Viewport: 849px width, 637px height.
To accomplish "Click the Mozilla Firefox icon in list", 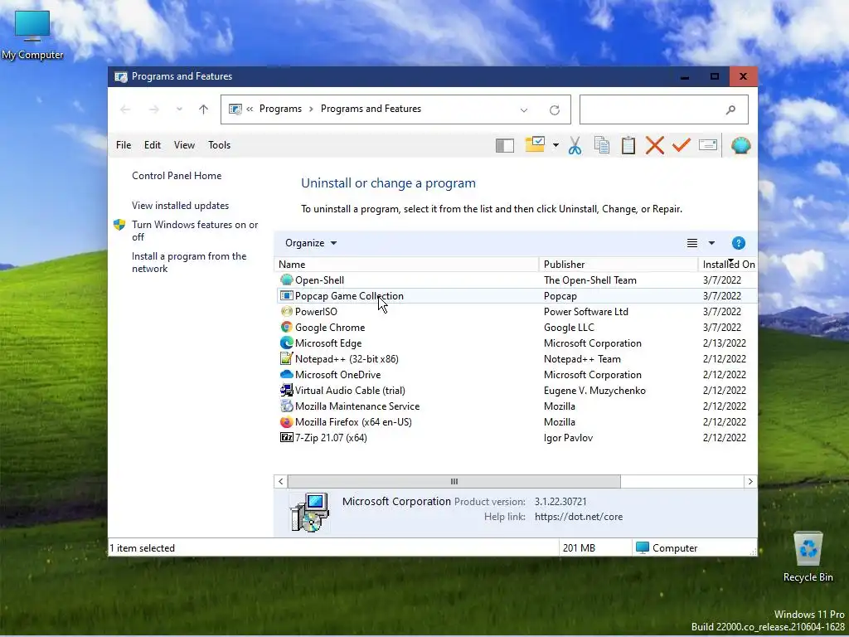I will click(x=286, y=422).
